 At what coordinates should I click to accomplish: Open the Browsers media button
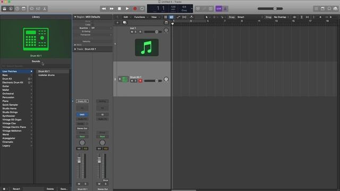click(335, 8)
